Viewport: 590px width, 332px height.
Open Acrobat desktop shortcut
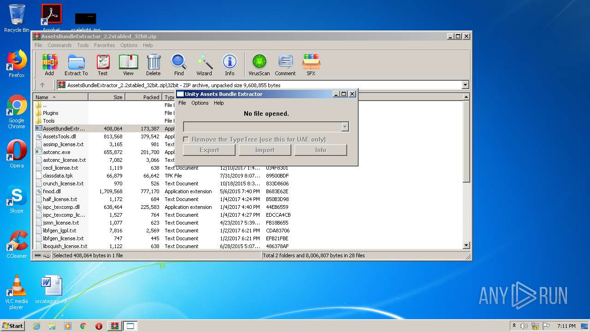coord(51,18)
